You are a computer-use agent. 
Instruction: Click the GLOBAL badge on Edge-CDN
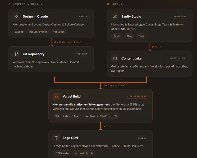click(x=142, y=138)
